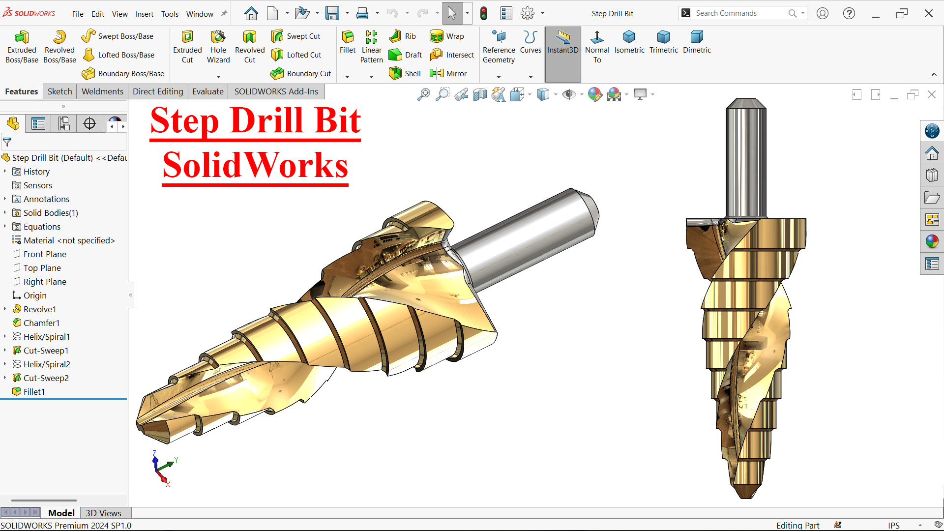The height and width of the screenshot is (531, 944).
Task: Switch to Direct Editing tab
Action: (158, 91)
